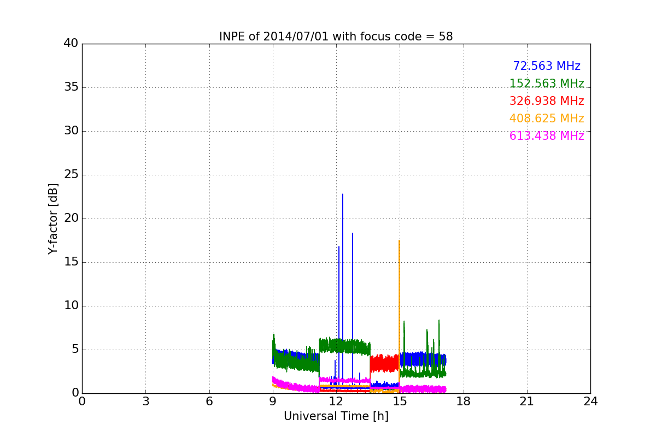
Task: Click y-axis tick label 5
Action: 74,350
